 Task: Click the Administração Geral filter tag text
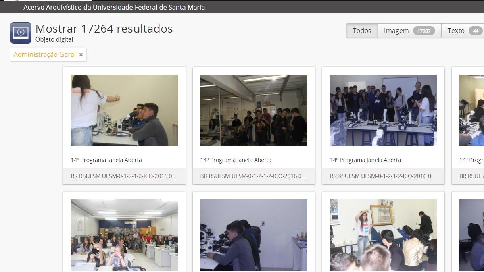(x=44, y=54)
